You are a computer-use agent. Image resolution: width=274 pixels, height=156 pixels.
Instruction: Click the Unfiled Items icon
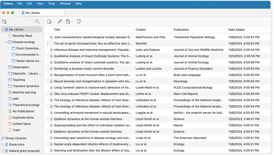click(10, 124)
